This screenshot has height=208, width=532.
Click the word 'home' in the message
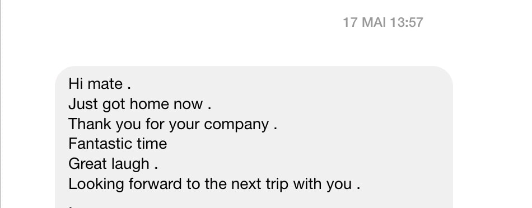click(x=150, y=103)
